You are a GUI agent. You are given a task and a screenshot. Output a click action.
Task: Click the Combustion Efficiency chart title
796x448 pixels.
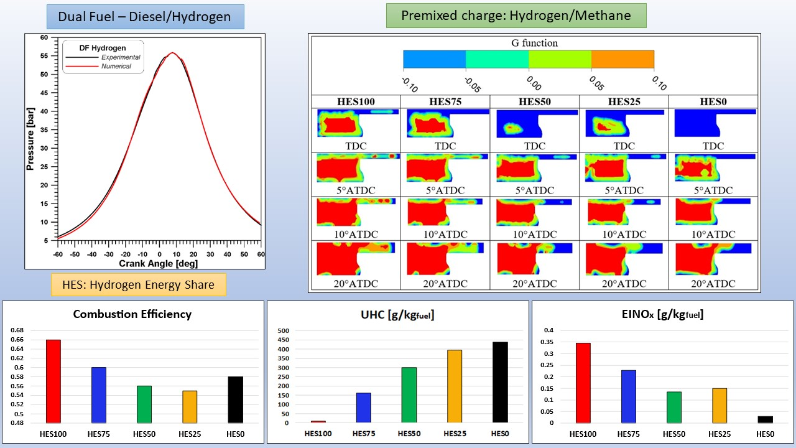pyautogui.click(x=132, y=314)
